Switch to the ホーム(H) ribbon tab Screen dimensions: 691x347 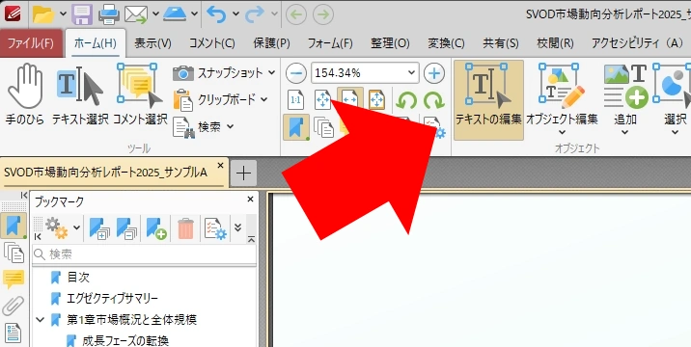[x=96, y=43]
